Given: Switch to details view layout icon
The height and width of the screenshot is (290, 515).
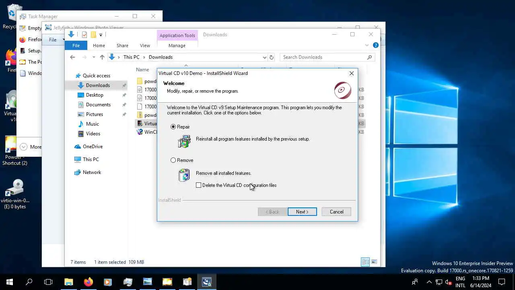Looking at the screenshot, I should (x=365, y=262).
